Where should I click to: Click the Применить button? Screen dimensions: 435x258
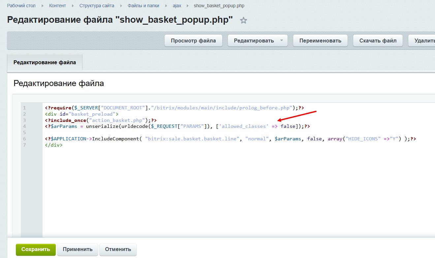coord(78,249)
